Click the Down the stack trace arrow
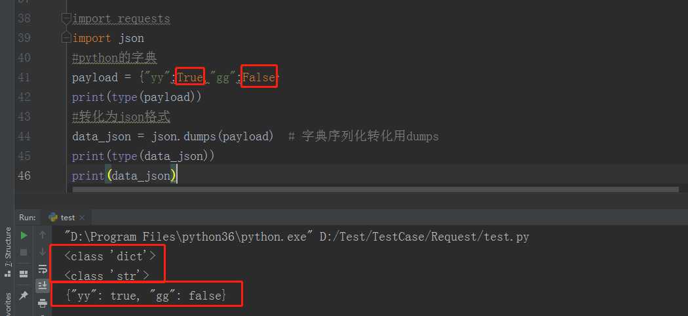Image resolution: width=688 pixels, height=316 pixels. click(43, 252)
